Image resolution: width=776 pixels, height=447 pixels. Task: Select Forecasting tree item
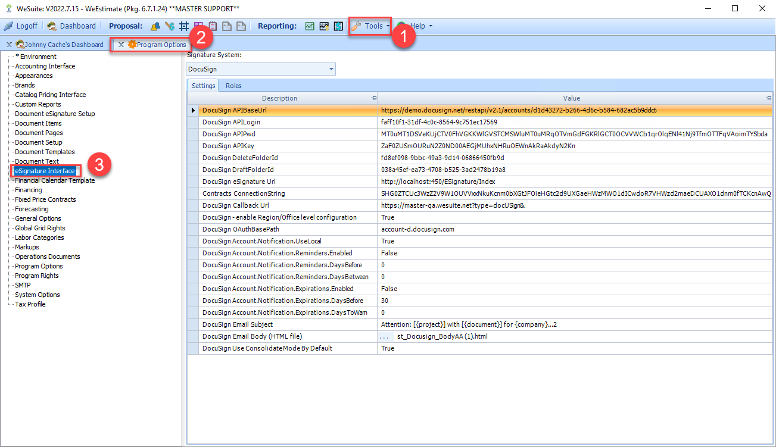32,209
